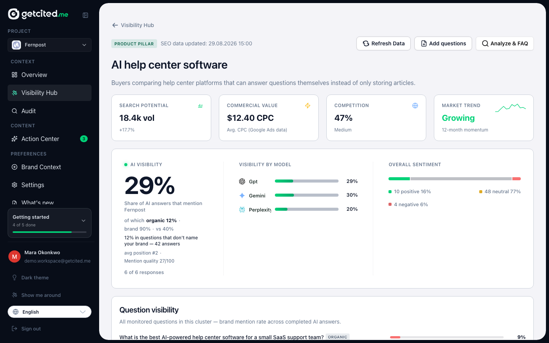Click the green AI Visibility status dot
Screen dimensions: 549x343
click(126, 165)
